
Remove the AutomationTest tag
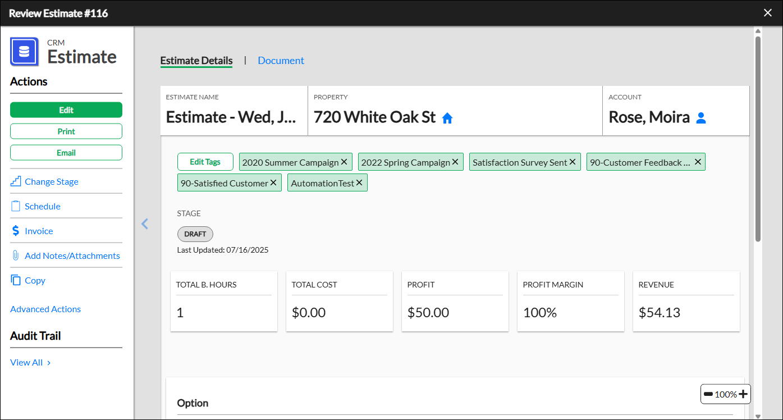click(359, 182)
